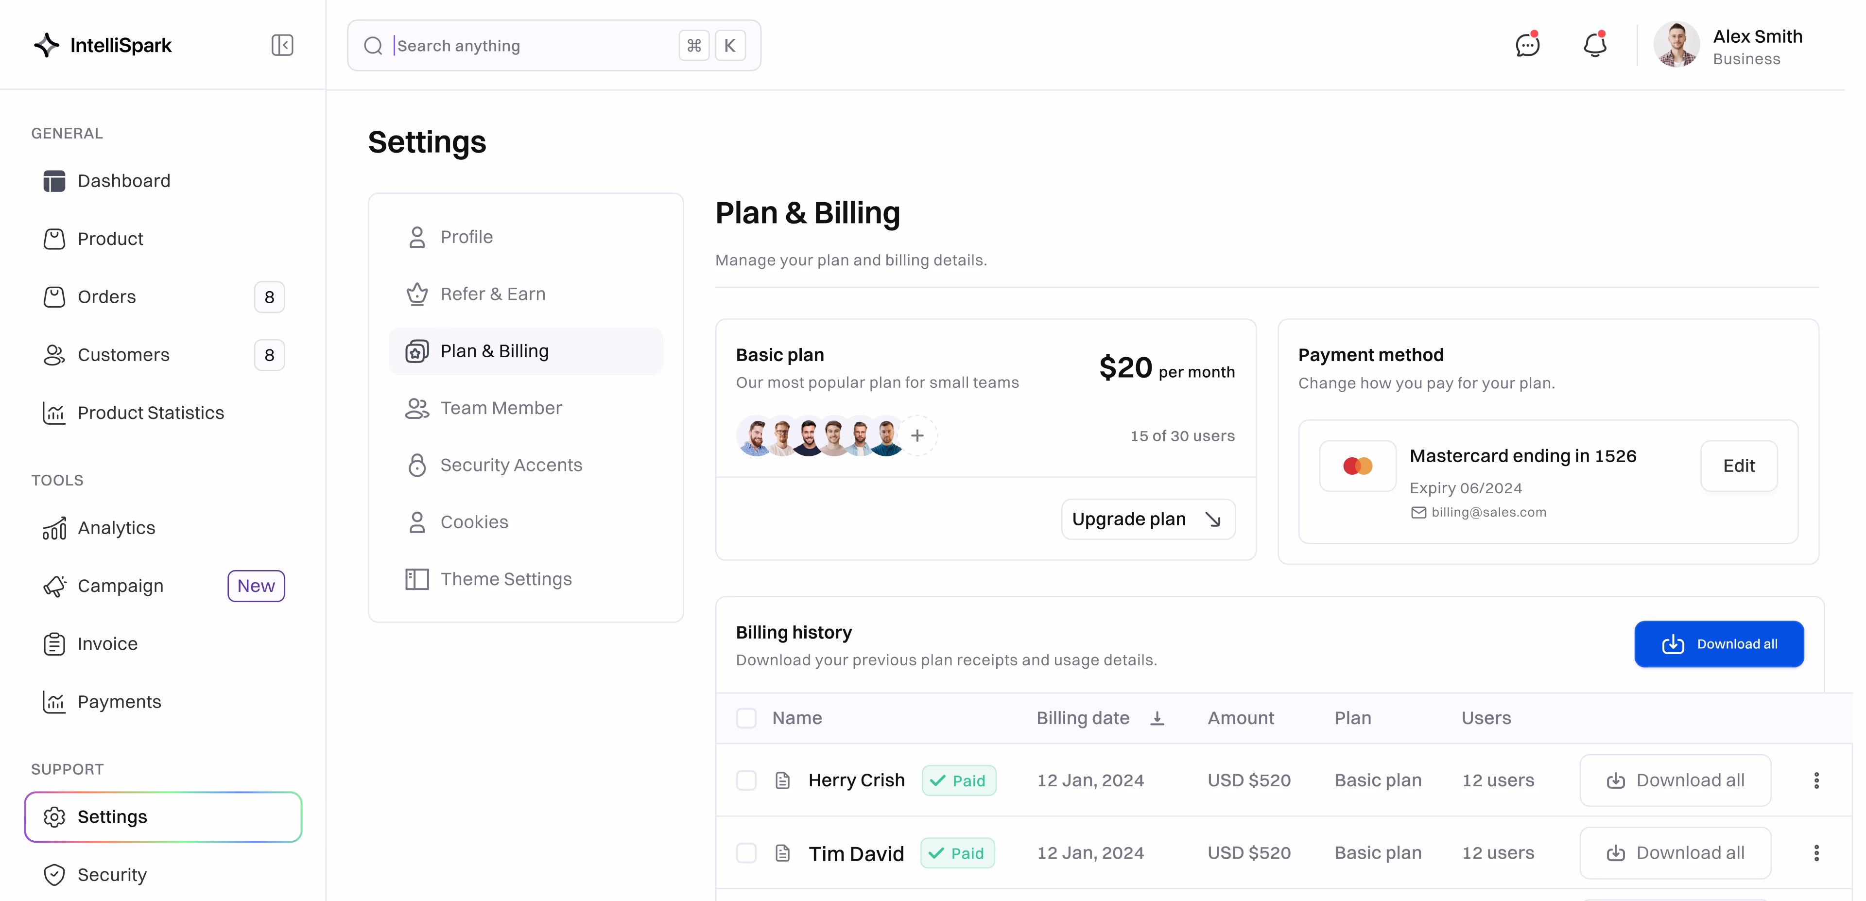1866x901 pixels.
Task: Check the Tim David row checkbox
Action: (746, 852)
